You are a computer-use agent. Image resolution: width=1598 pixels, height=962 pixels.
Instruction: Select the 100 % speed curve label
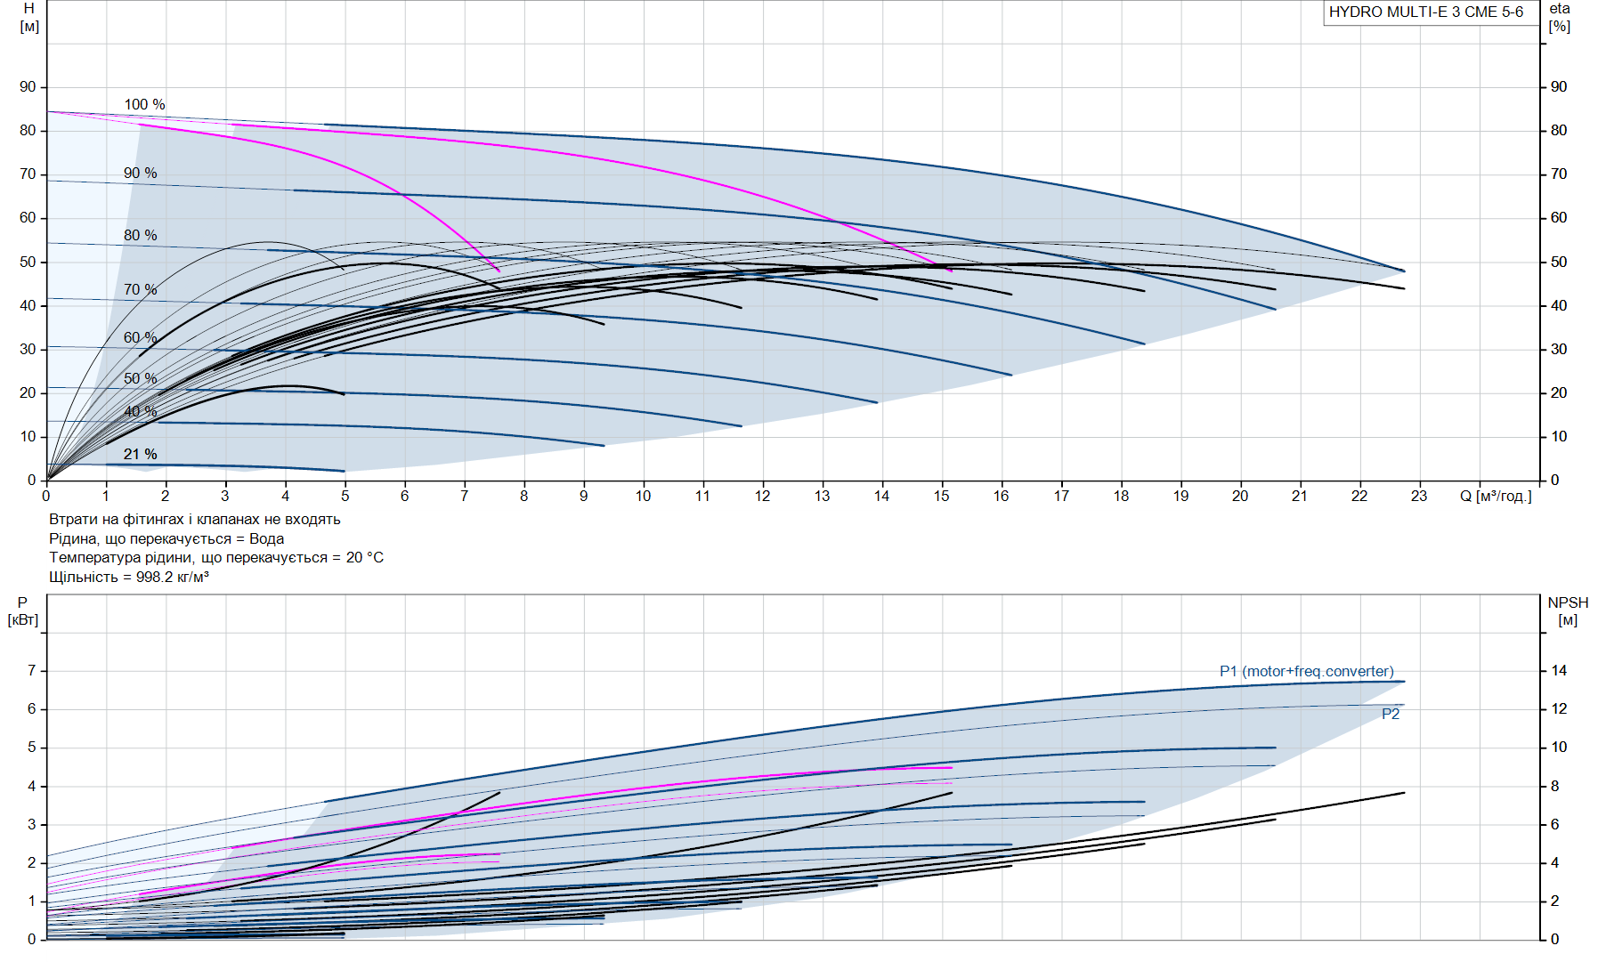pyautogui.click(x=144, y=104)
